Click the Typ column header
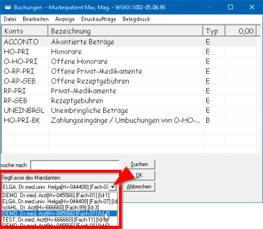The height and width of the screenshot is (229, 263). point(214,31)
